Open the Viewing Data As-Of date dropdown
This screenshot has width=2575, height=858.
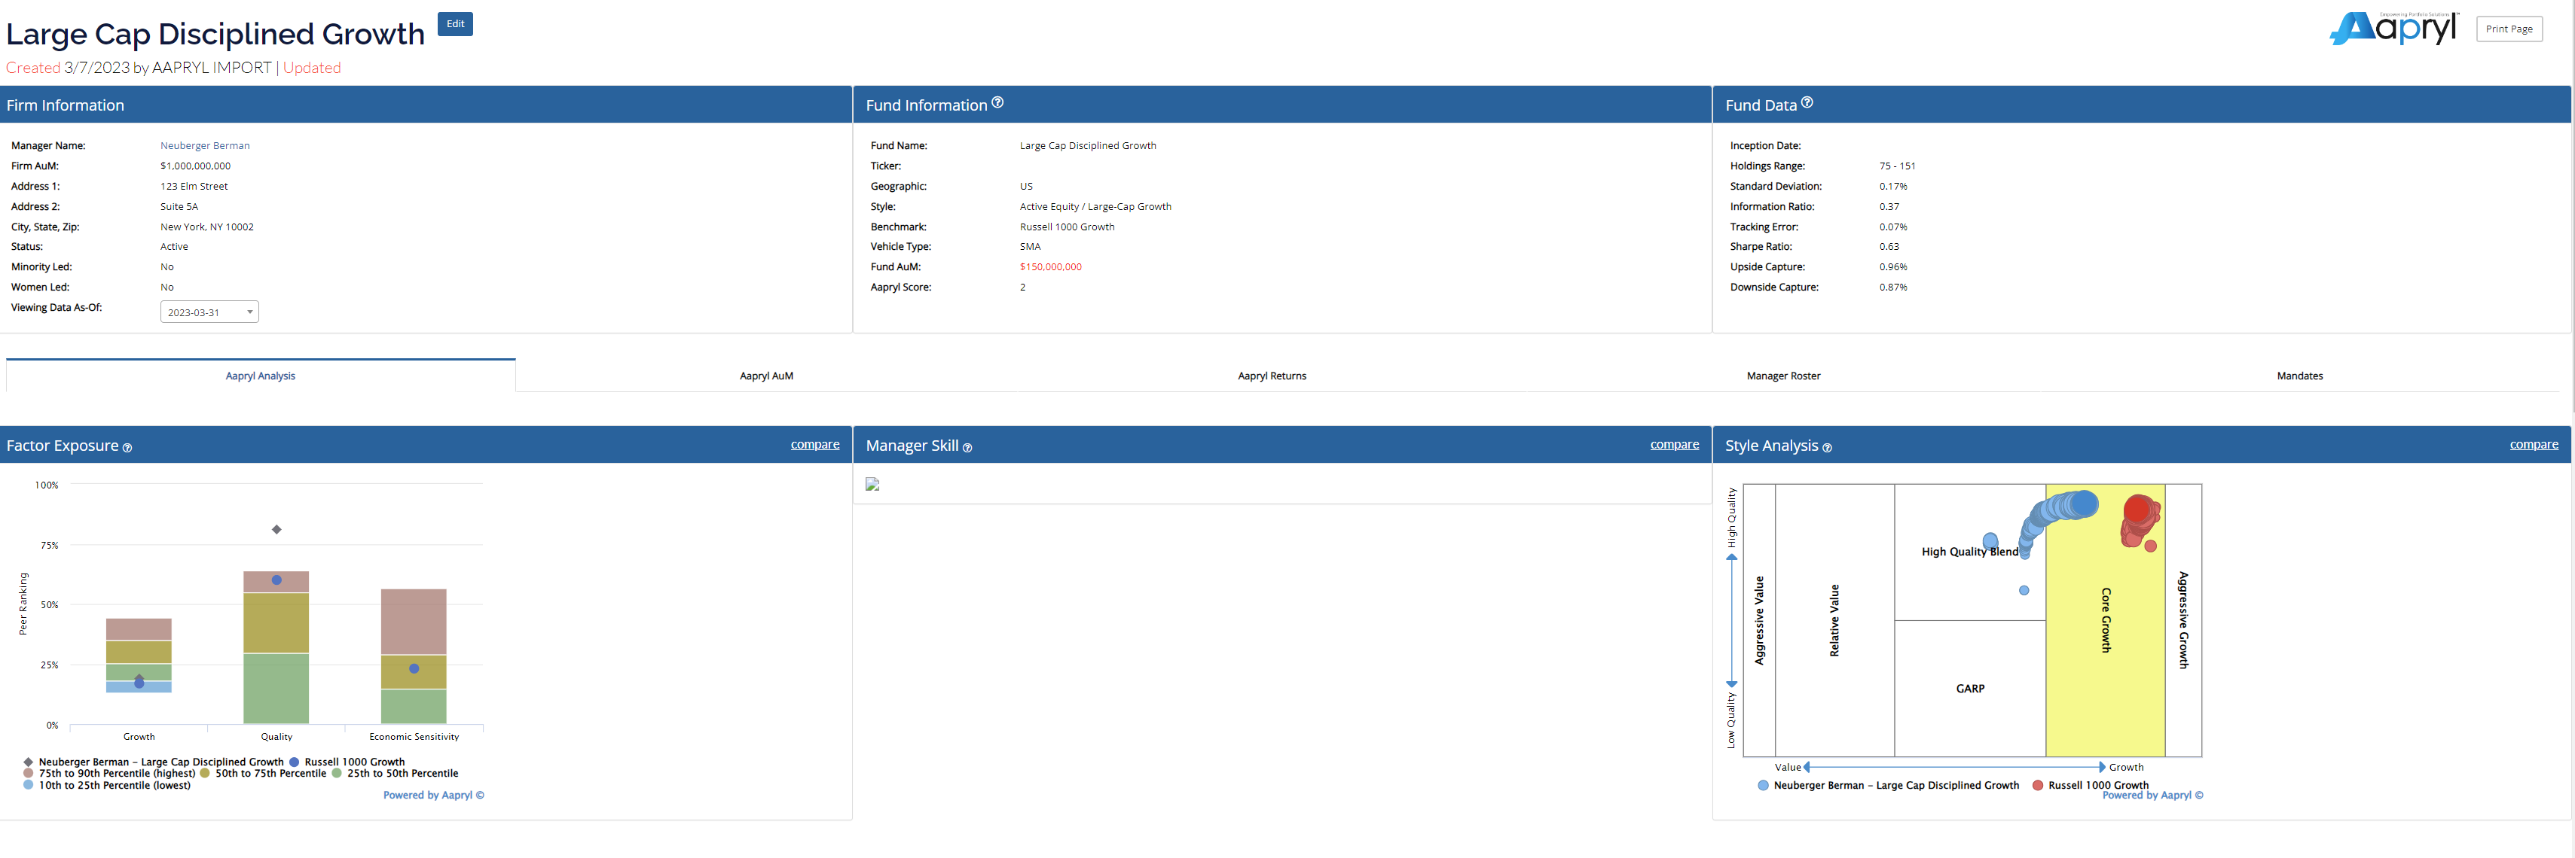point(209,312)
